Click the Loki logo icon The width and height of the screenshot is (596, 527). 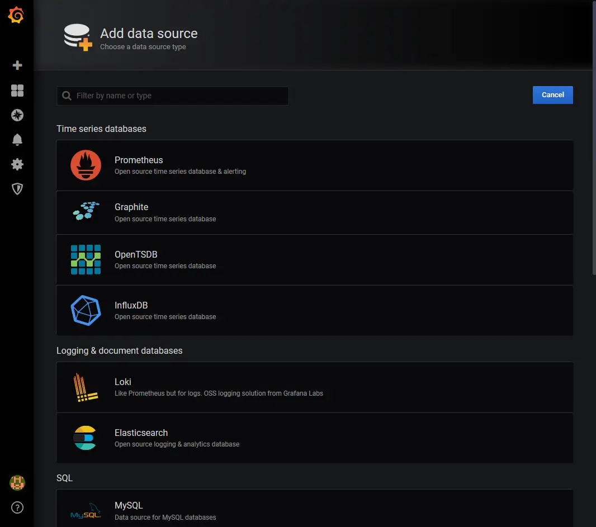(x=86, y=387)
